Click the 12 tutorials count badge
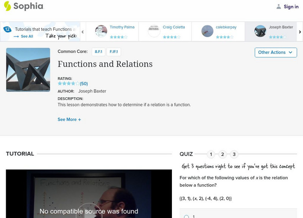Viewport: 303px width, 218px height. point(7,29)
